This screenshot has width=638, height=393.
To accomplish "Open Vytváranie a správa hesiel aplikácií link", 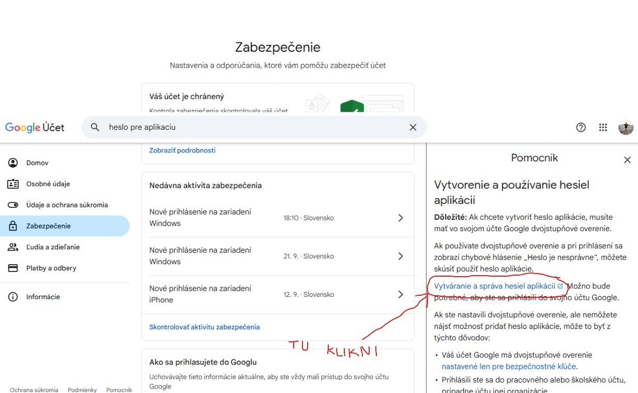I will coord(498,286).
